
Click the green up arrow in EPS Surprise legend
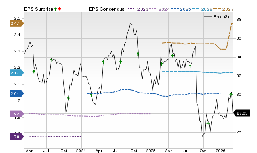point(55,9)
